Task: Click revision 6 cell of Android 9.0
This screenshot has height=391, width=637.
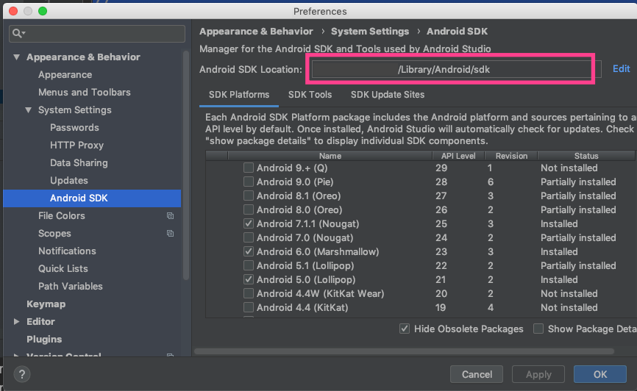Action: pos(491,182)
